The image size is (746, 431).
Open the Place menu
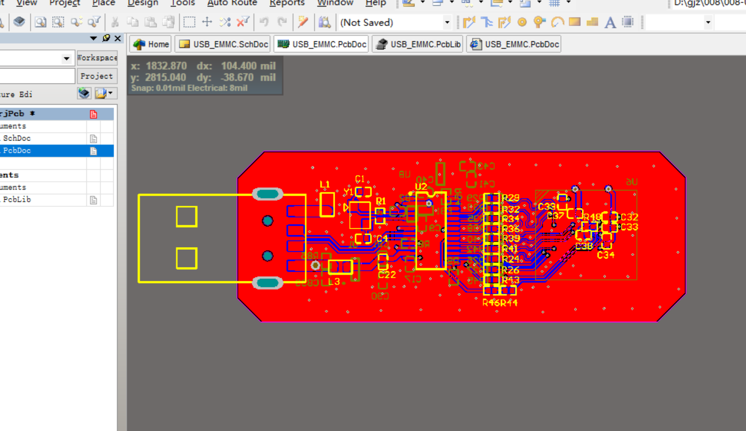coord(103,3)
